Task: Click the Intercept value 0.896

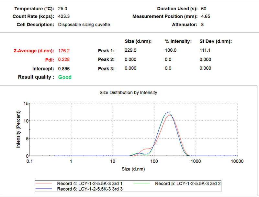Action: 64,68
